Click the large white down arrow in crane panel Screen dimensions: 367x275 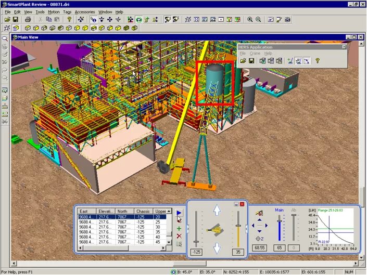coord(217,248)
